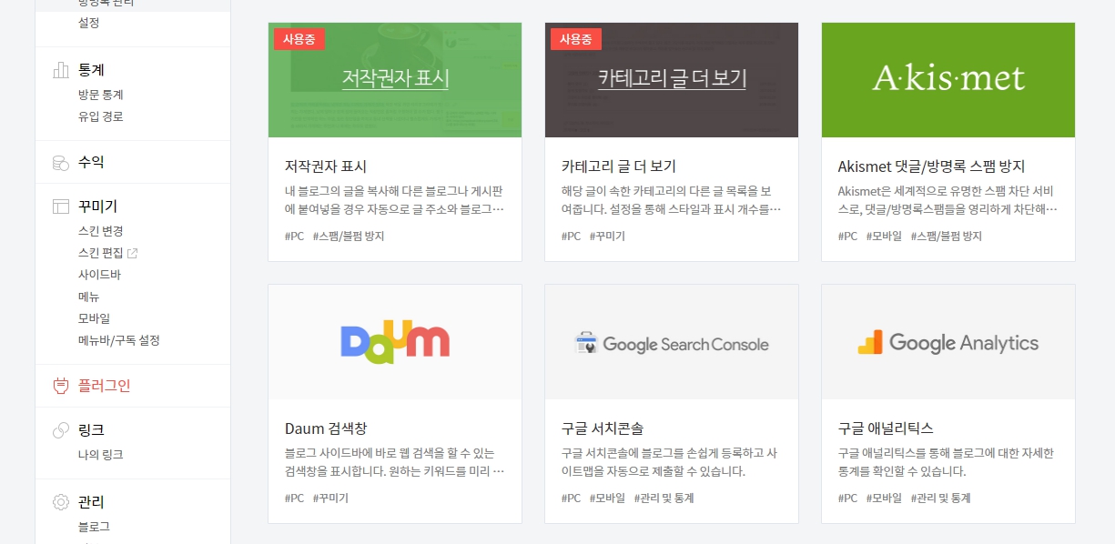Open 스킨 편집 link
Image resolution: width=1115 pixels, height=544 pixels.
coord(101,253)
